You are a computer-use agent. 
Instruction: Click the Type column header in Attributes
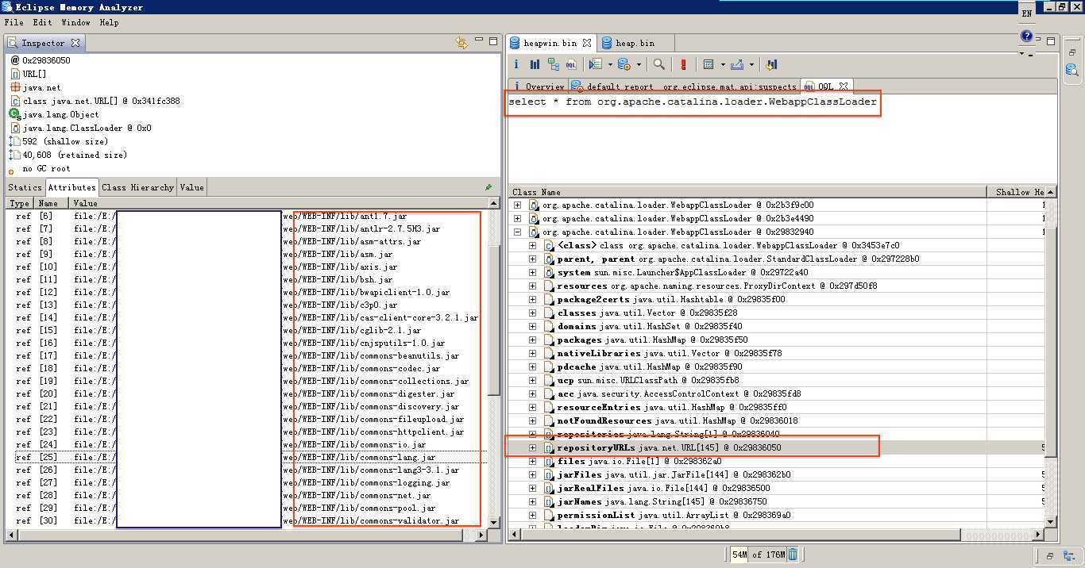pyautogui.click(x=20, y=203)
